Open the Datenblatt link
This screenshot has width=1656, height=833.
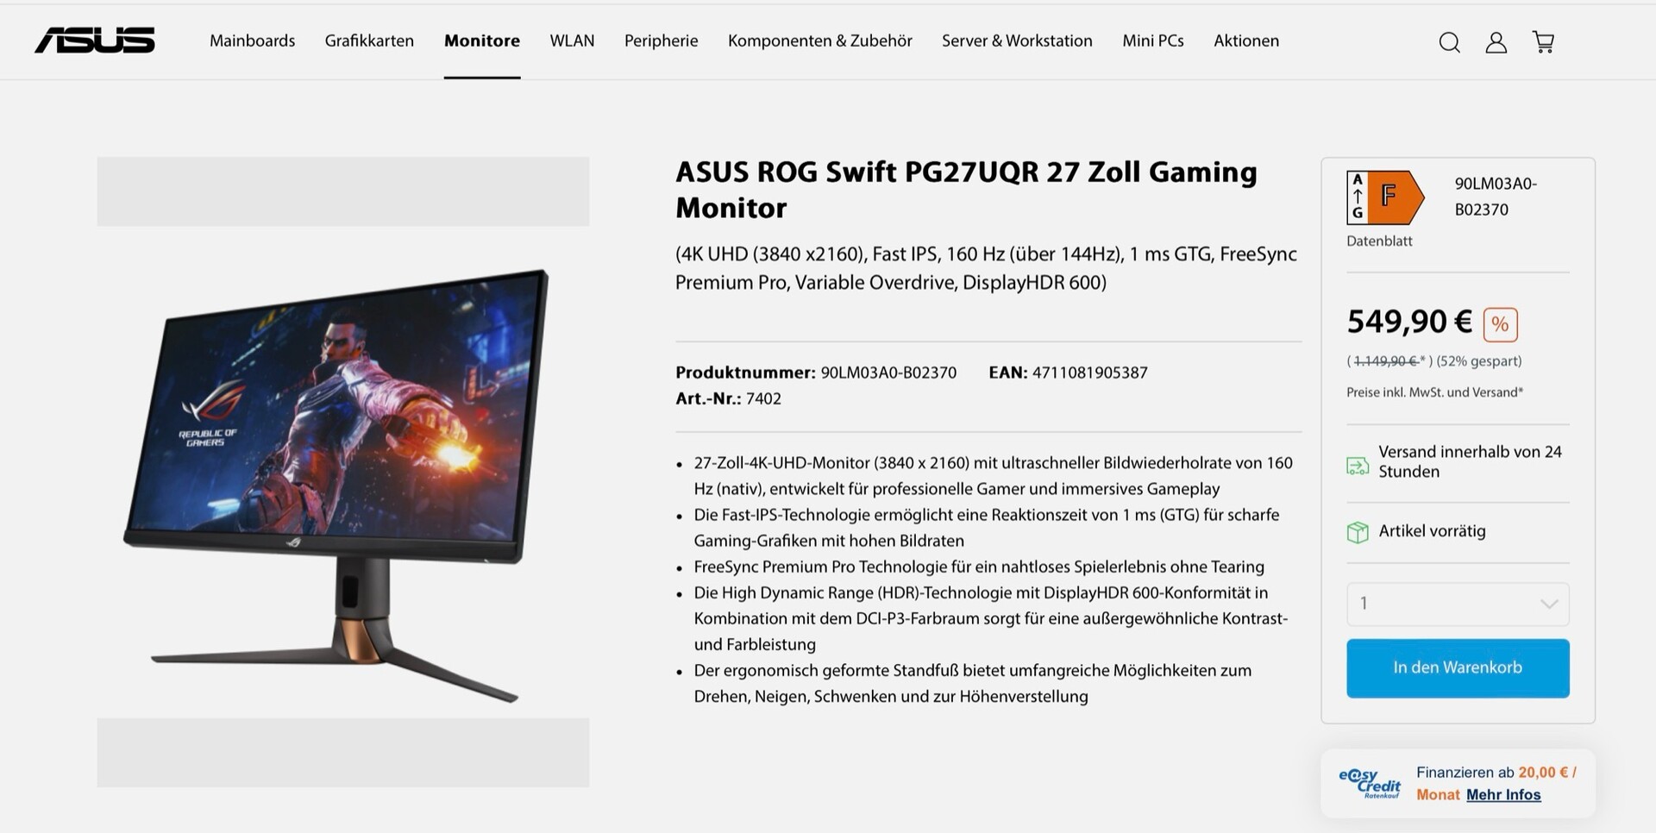coord(1379,241)
